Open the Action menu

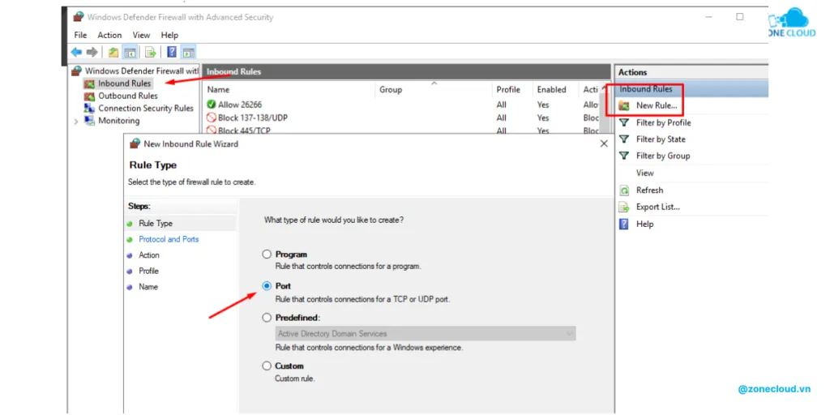(109, 35)
